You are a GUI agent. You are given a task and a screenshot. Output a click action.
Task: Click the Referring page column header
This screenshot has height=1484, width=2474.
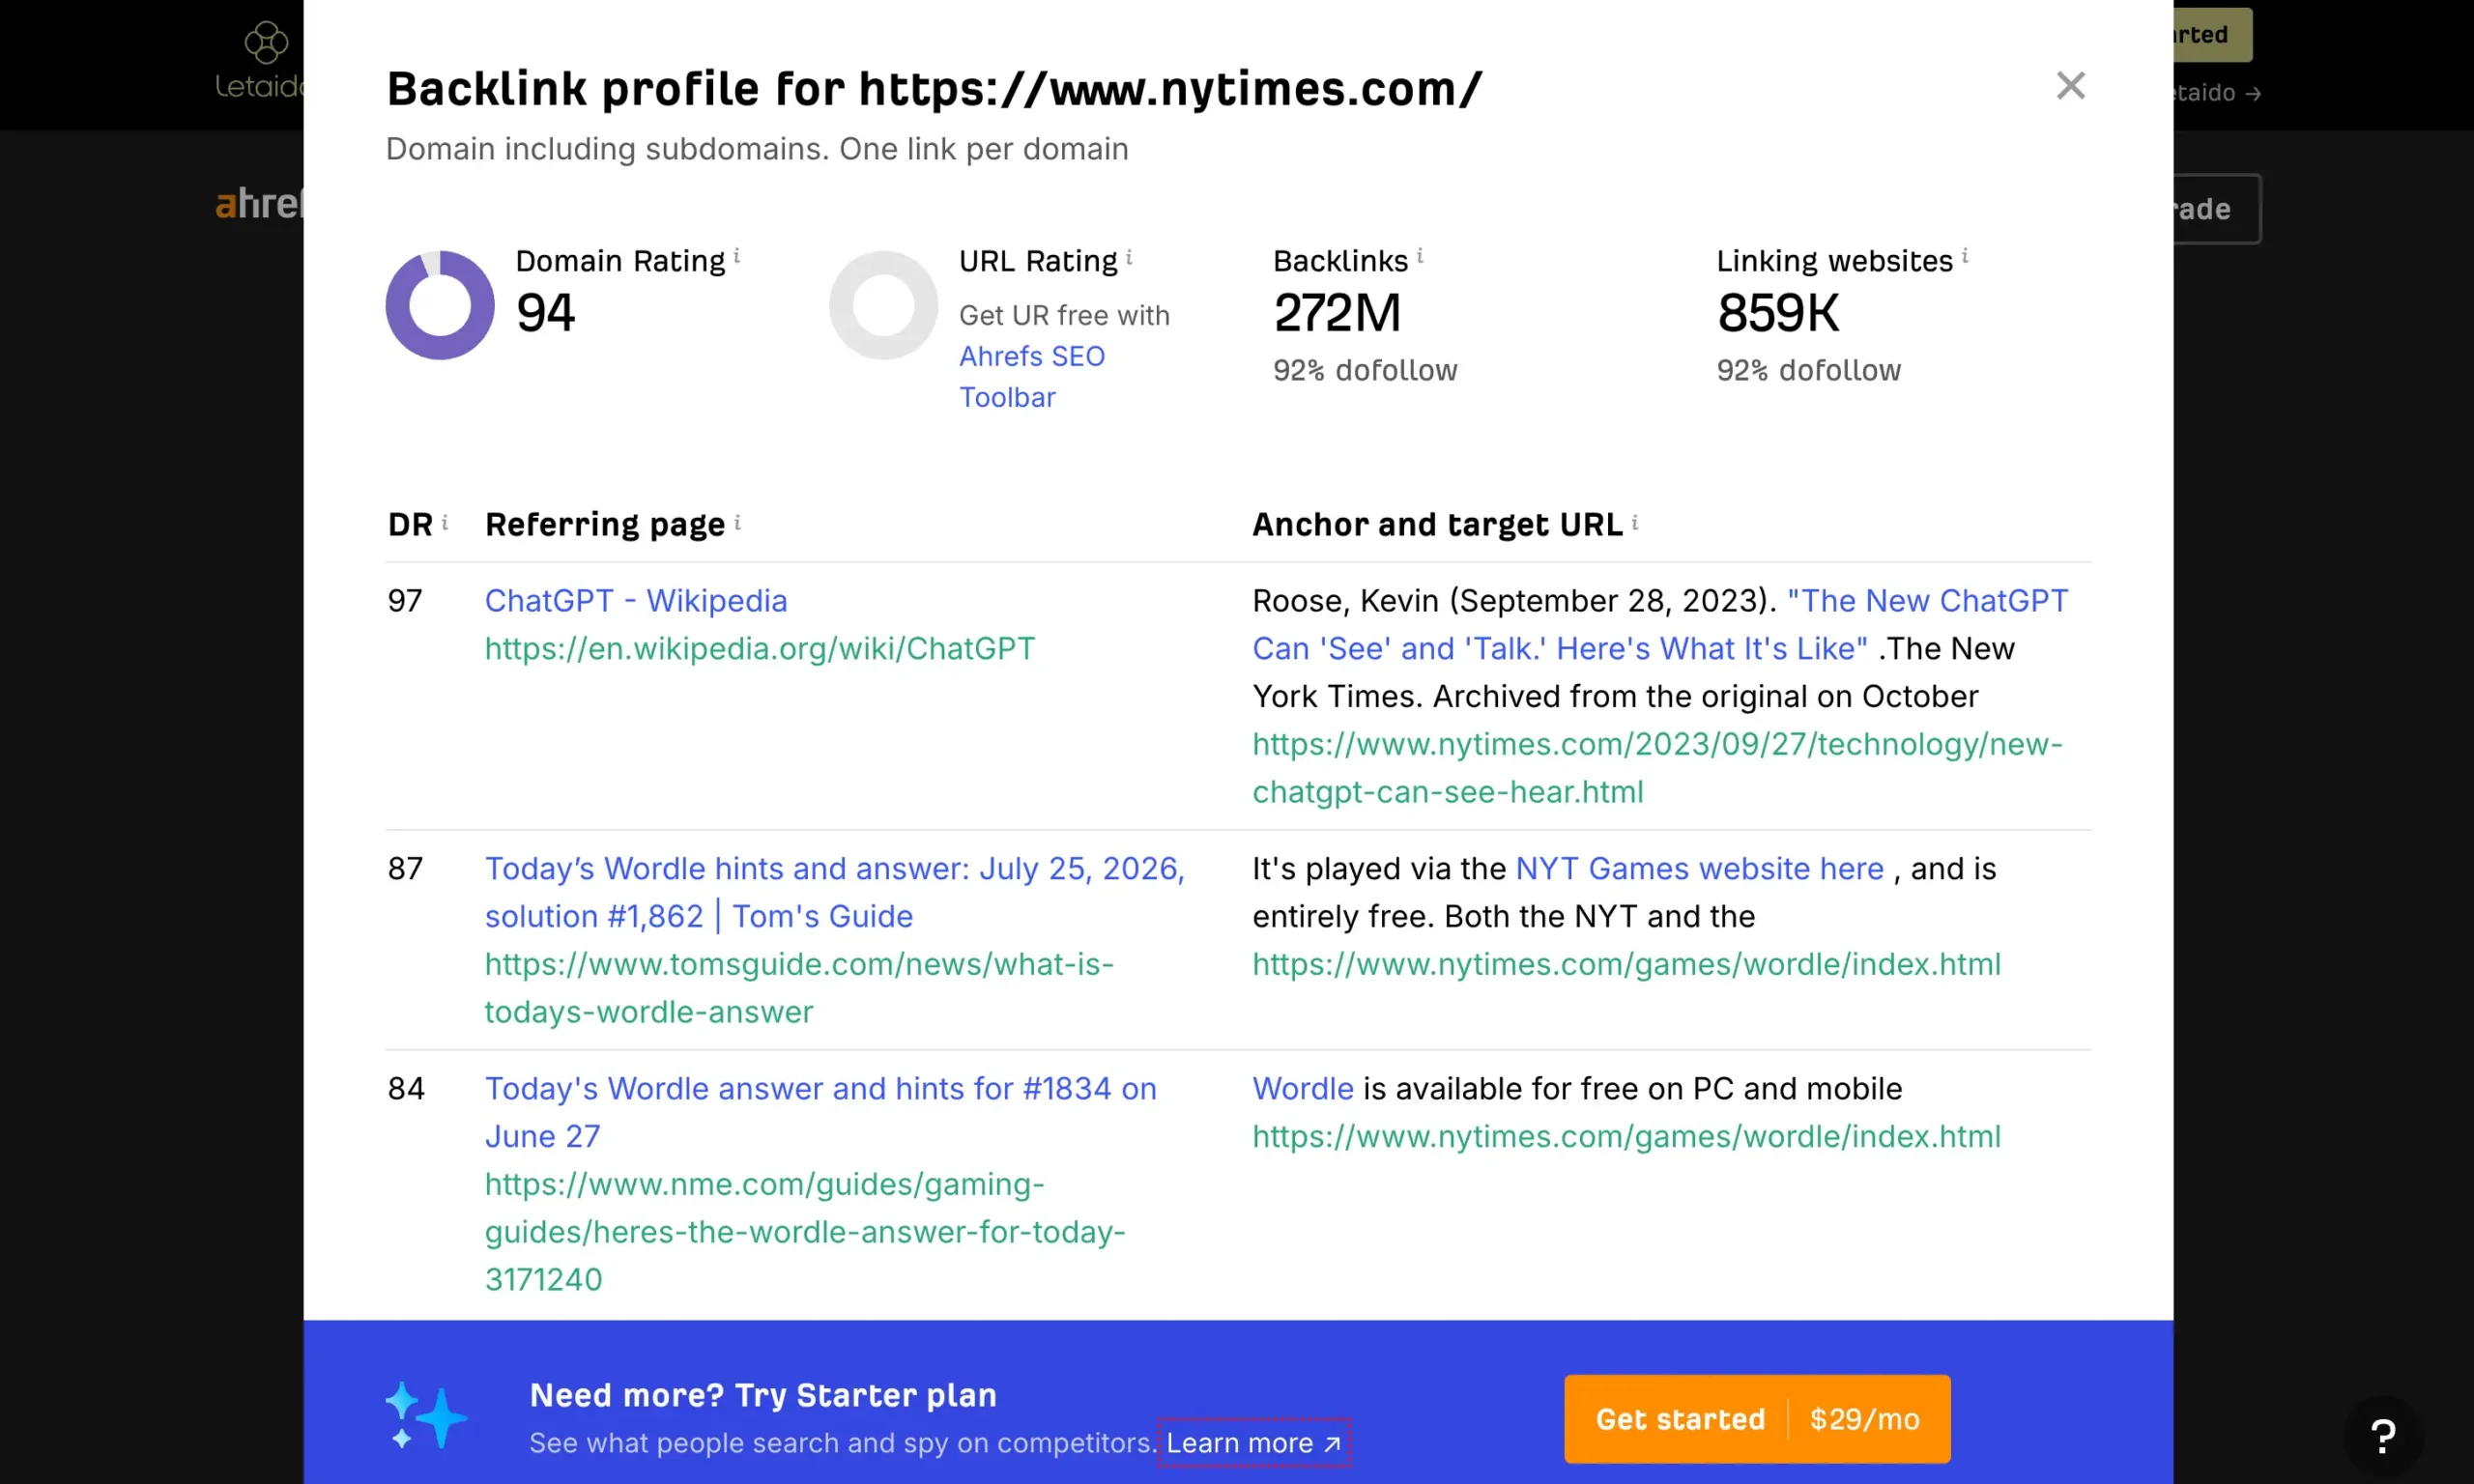tap(605, 524)
